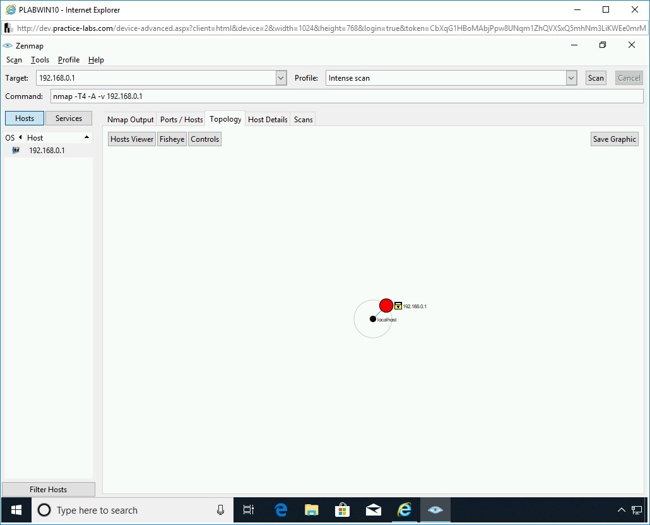Viewport: 650px width, 525px height.
Task: Click the Host column sort arrow
Action: click(86, 137)
